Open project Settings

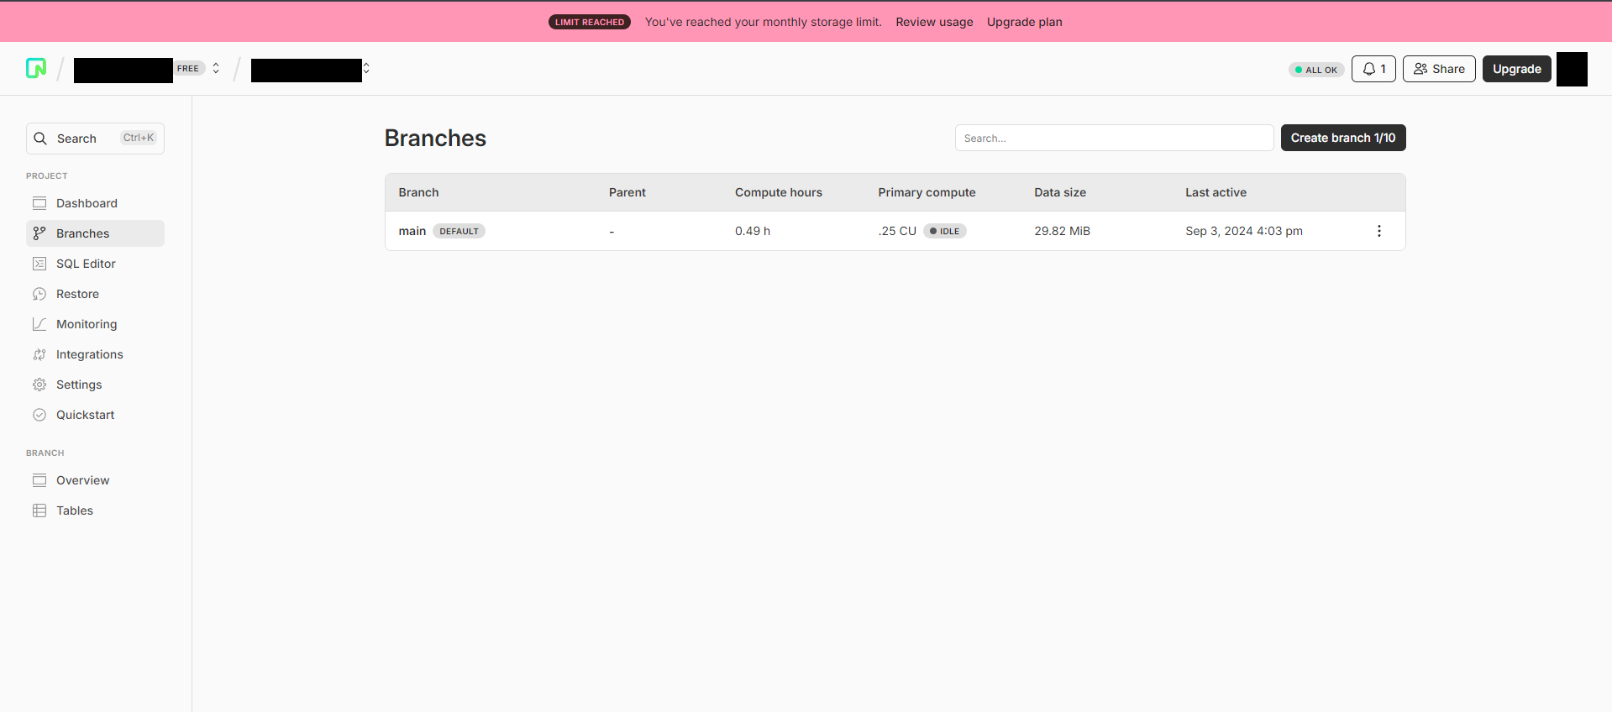(95, 385)
